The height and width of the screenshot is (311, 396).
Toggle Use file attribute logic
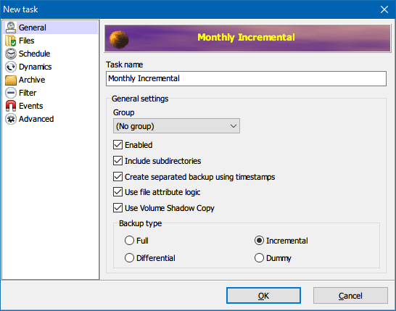pyautogui.click(x=118, y=192)
